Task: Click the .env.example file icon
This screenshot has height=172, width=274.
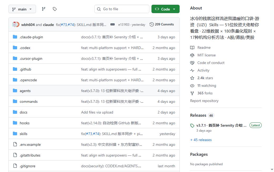Action: (15, 144)
